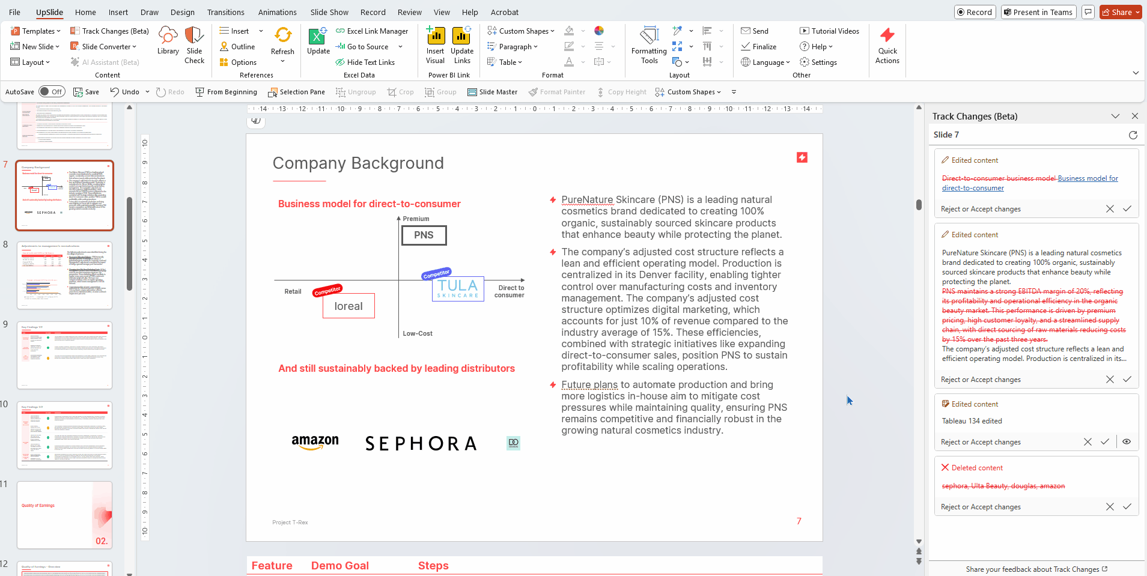Click the Share button

[1121, 12]
